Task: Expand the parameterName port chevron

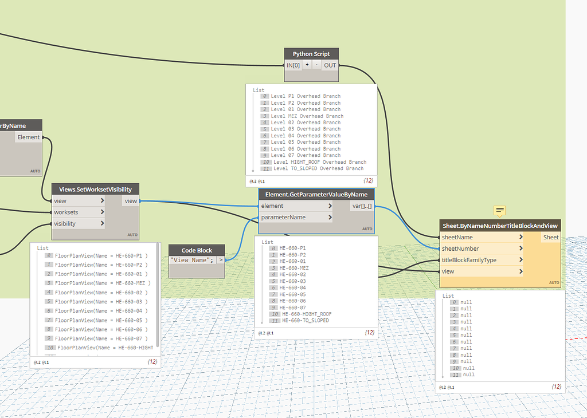Action: click(330, 218)
